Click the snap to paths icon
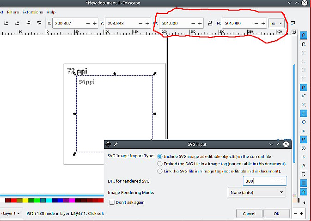 coord(304,96)
